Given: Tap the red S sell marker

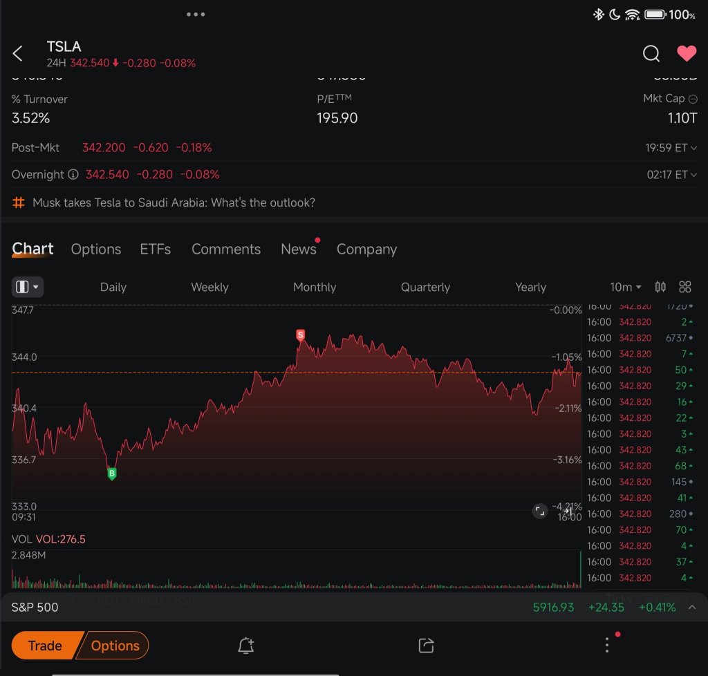Looking at the screenshot, I should (300, 335).
